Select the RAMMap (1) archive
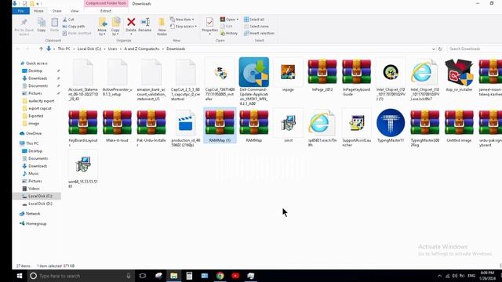502x282 pixels. tap(220, 125)
